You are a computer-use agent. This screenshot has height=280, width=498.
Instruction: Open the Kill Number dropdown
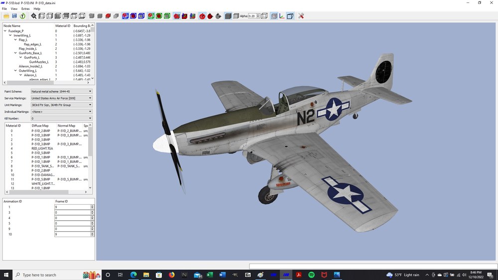click(x=62, y=118)
